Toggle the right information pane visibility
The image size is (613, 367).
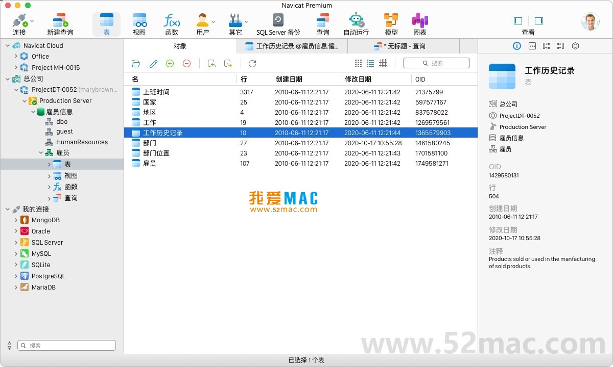[539, 21]
